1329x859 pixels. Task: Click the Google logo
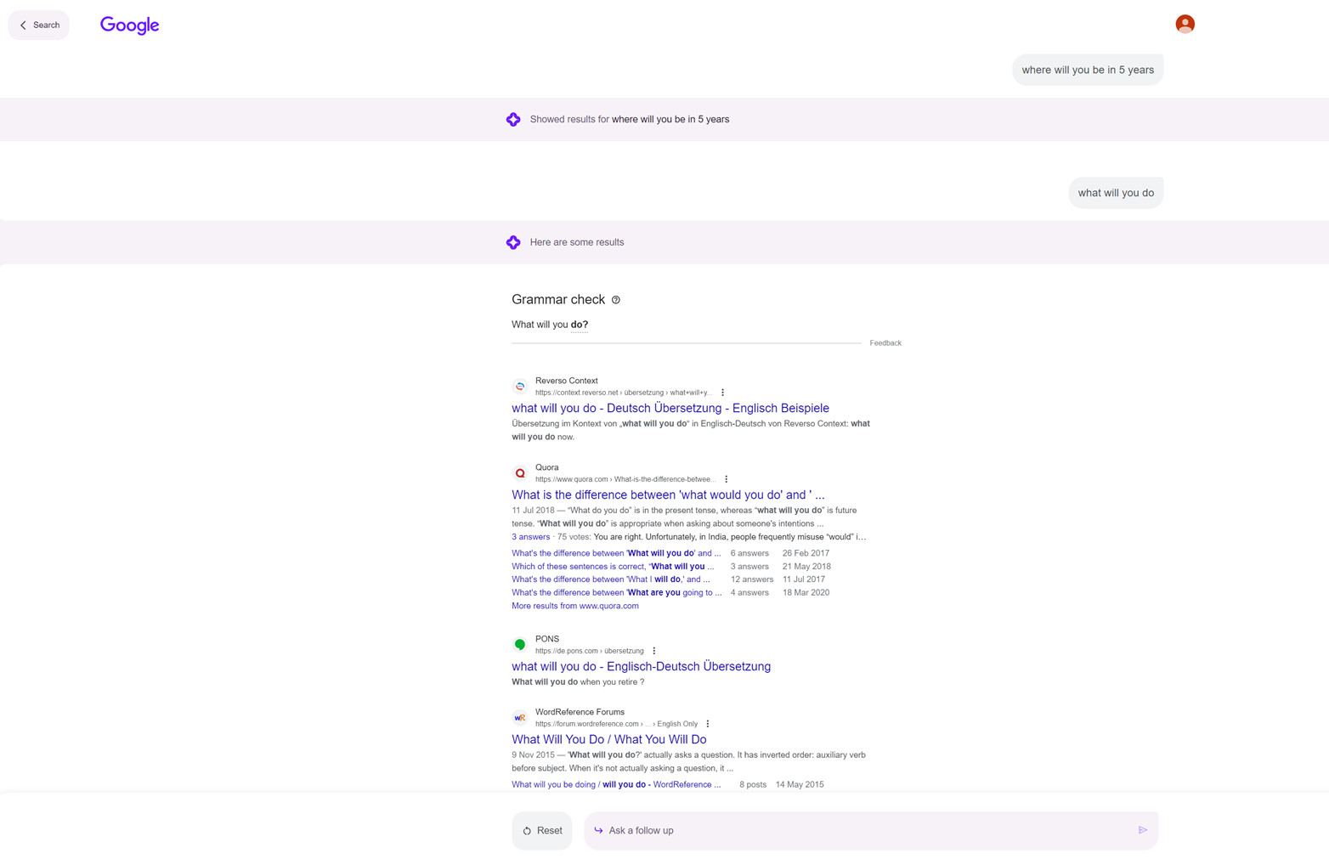(129, 25)
